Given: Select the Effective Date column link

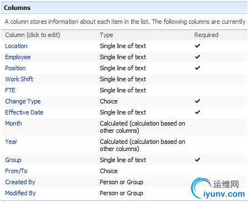Looking at the screenshot, I should pos(24,112).
